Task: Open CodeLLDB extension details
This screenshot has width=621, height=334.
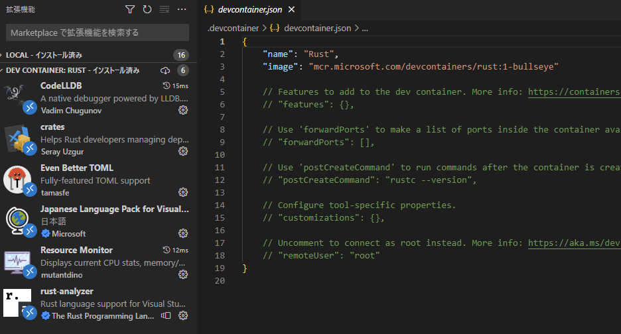Action: coord(98,98)
